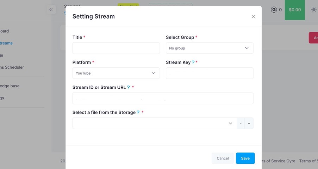Expand the Platform YouTube dropdown
318x169 pixels.
pos(116,73)
